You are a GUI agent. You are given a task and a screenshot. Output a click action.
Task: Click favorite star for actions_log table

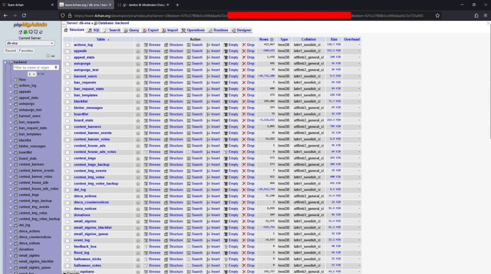coord(138,45)
